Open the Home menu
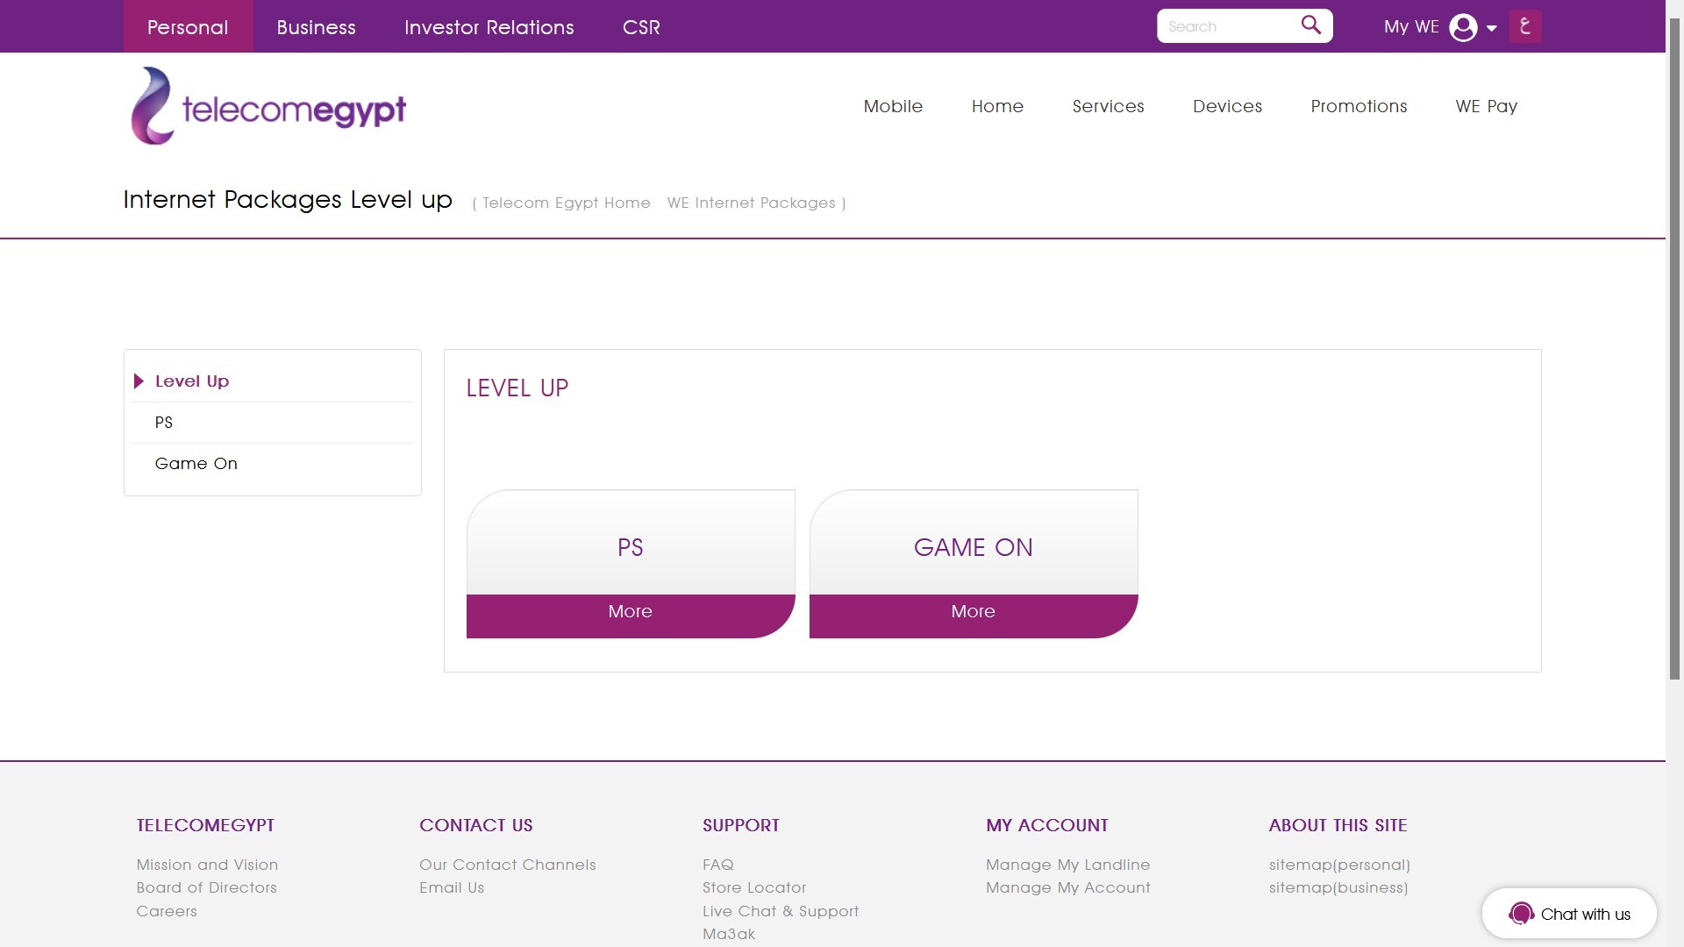The width and height of the screenshot is (1684, 947). (x=997, y=106)
